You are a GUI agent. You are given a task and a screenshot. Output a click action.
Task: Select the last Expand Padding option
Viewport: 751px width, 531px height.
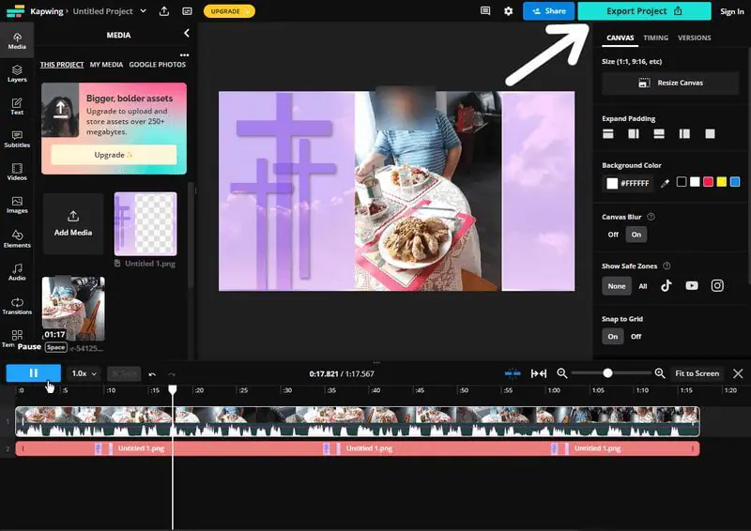[x=710, y=134]
